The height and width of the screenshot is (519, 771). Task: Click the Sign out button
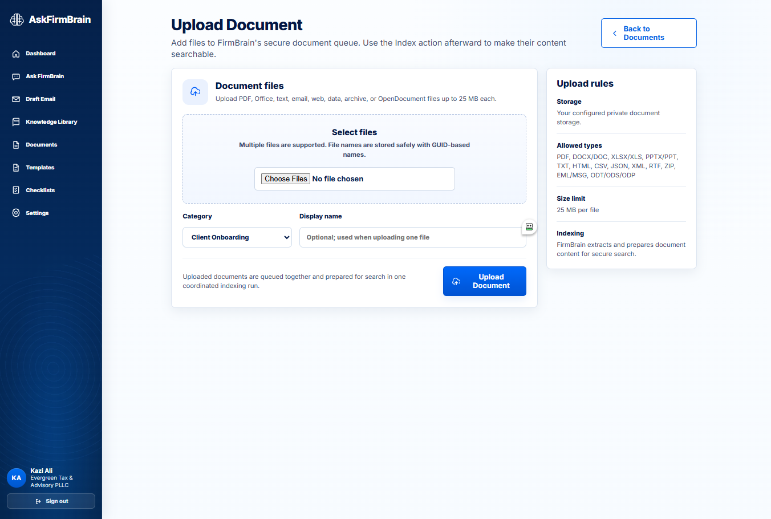pyautogui.click(x=51, y=501)
